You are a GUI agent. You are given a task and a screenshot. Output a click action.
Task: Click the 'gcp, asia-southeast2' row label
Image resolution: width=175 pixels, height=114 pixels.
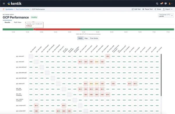tap(19, 95)
